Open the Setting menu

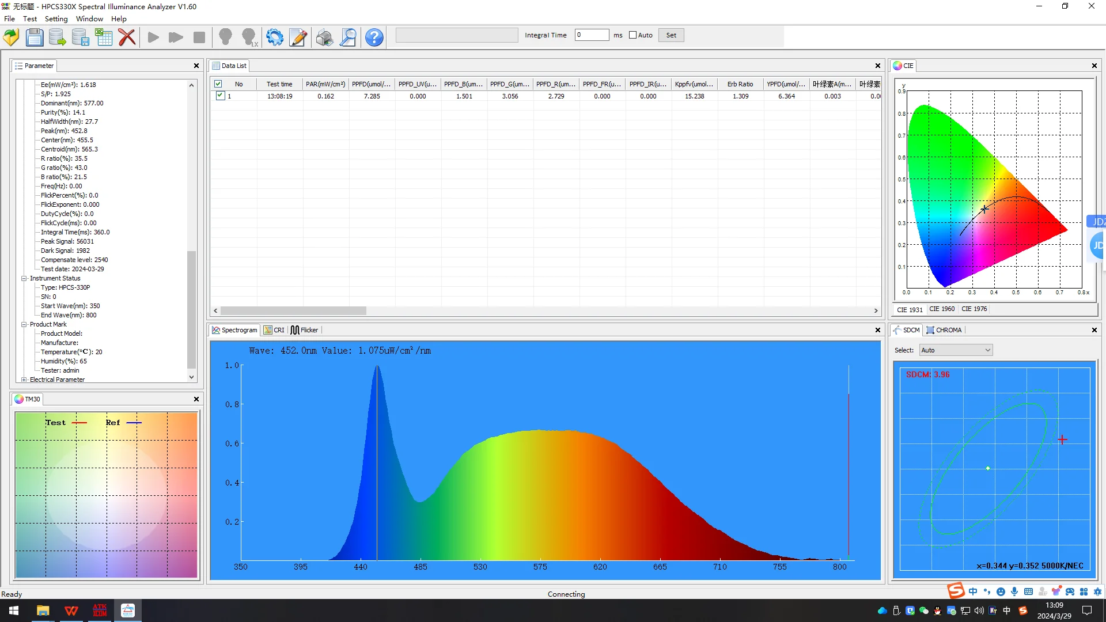56,19
